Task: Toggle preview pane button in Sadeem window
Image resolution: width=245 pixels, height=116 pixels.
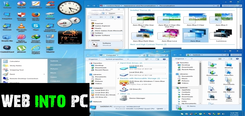Action: point(230,59)
